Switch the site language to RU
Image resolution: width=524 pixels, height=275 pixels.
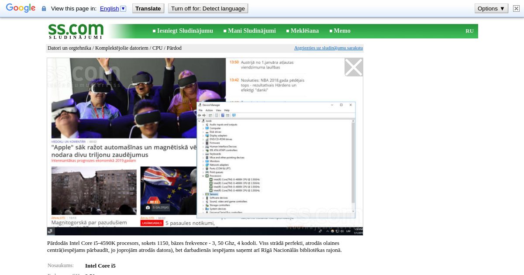tap(469, 31)
